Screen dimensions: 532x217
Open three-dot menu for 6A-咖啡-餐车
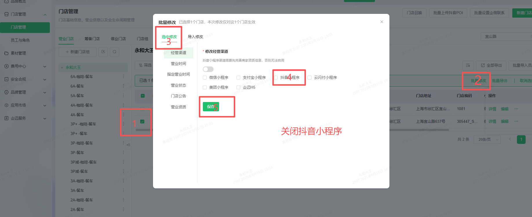pos(123,77)
